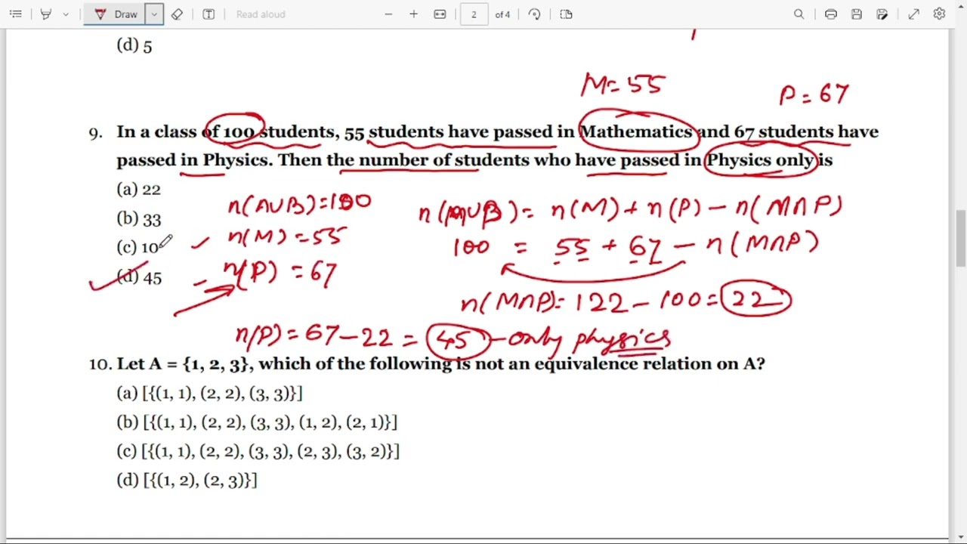Open PDF settings gear
The image size is (967, 544).
(939, 14)
